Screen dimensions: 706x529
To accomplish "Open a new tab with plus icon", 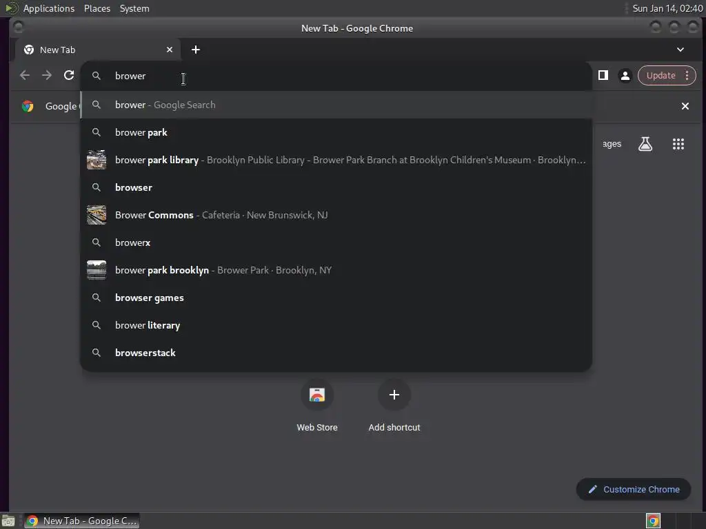I will pos(196,50).
